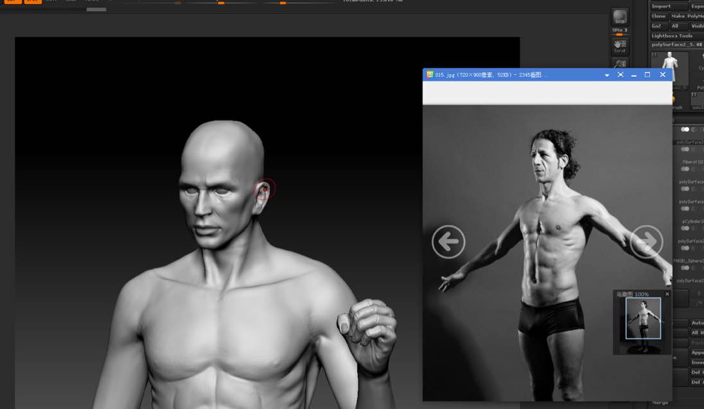
Task: Click the polySurface2_5. 48 tool name field
Action: (676, 45)
